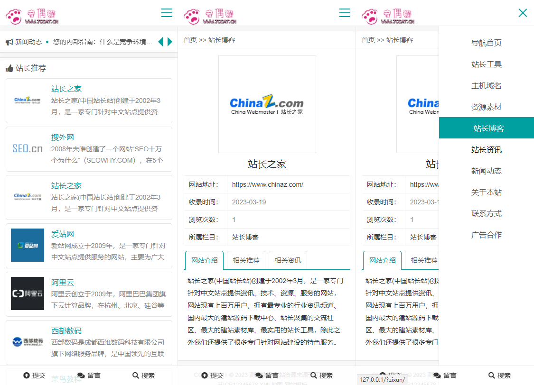534x385 pixels.
Task: Go to 站长资讯 in the side menu
Action: coord(487,150)
